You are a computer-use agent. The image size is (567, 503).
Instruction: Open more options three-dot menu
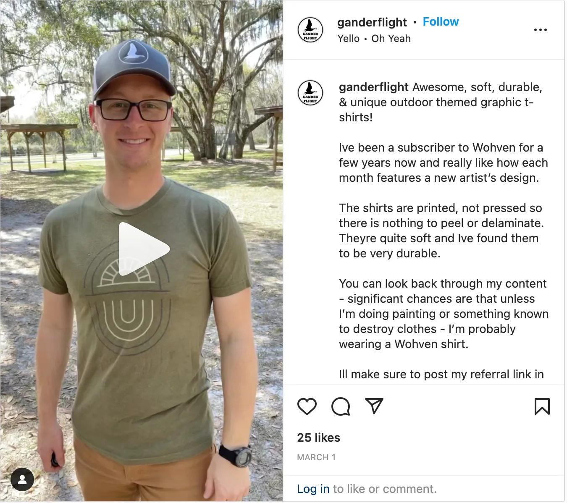540,30
